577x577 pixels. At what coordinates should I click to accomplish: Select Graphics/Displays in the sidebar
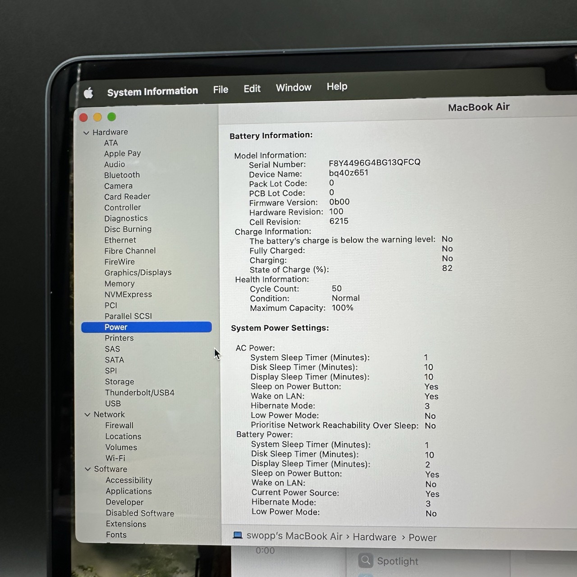click(x=138, y=273)
